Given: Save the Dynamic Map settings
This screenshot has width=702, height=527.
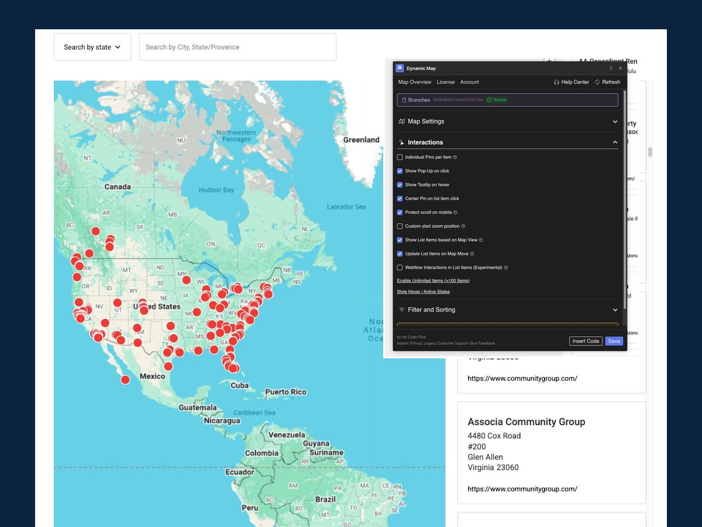Looking at the screenshot, I should [x=614, y=341].
